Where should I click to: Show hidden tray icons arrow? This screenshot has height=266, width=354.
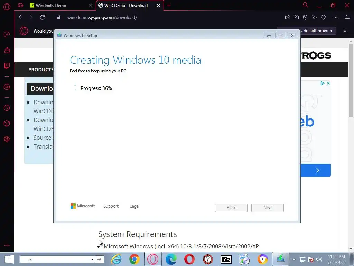(294, 259)
